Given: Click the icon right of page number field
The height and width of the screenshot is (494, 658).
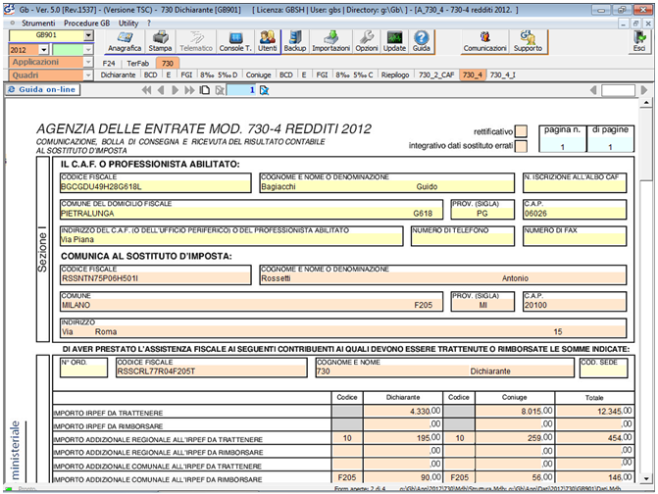Looking at the screenshot, I should 265,90.
